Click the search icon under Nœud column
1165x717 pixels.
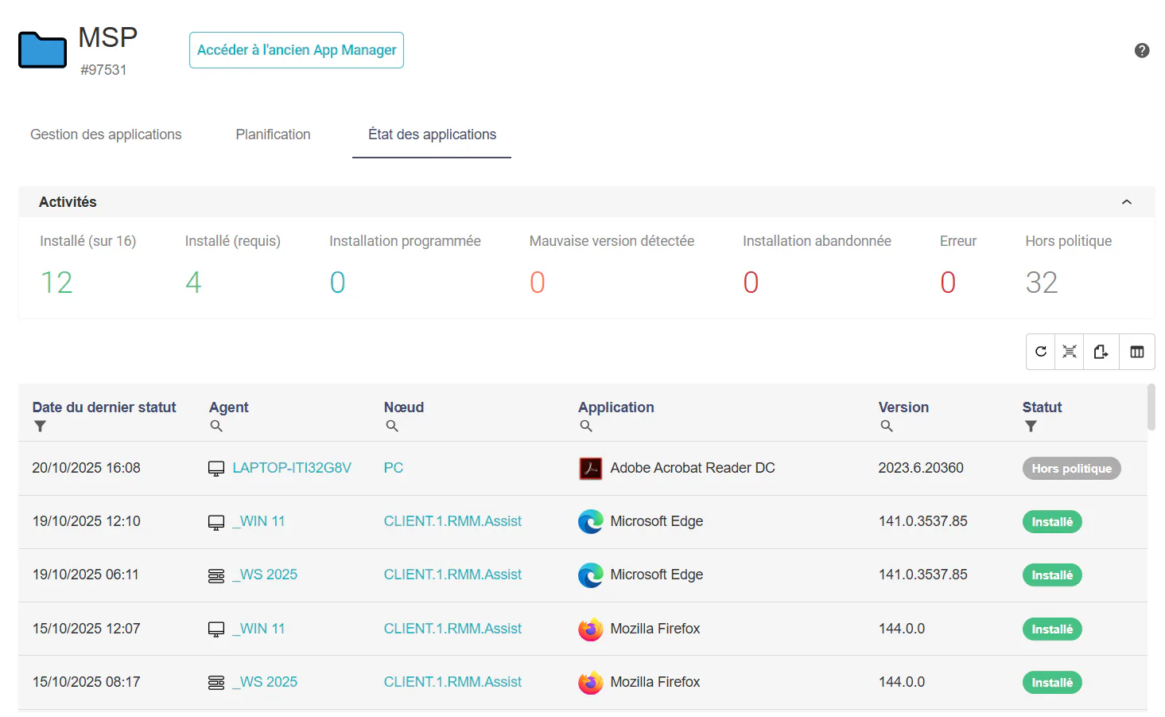(391, 427)
